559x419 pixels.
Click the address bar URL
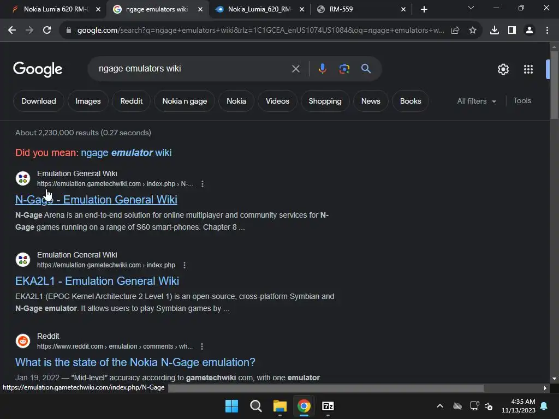point(260,31)
